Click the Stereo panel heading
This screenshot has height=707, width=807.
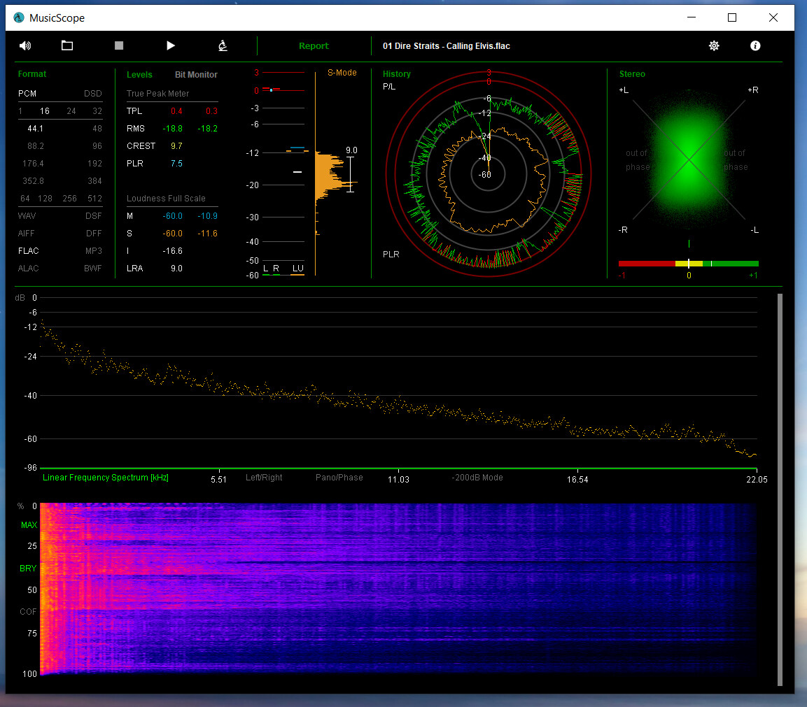click(632, 74)
